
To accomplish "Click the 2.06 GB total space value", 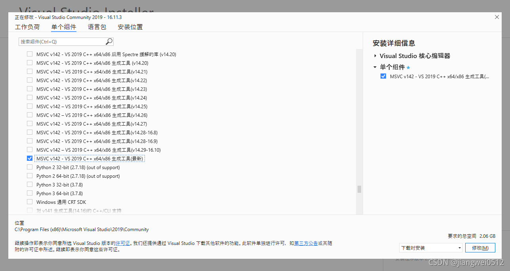I will [x=487, y=236].
